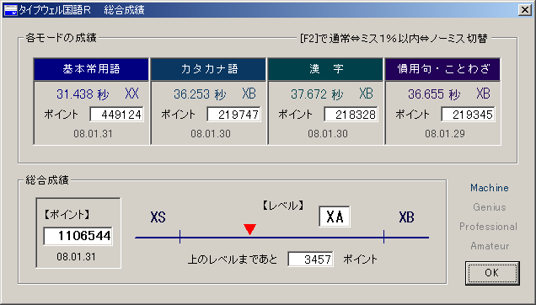Image resolution: width=536 pixels, height=305 pixels.
Task: Click the ポイント label under カタカナ語
Action: (179, 115)
